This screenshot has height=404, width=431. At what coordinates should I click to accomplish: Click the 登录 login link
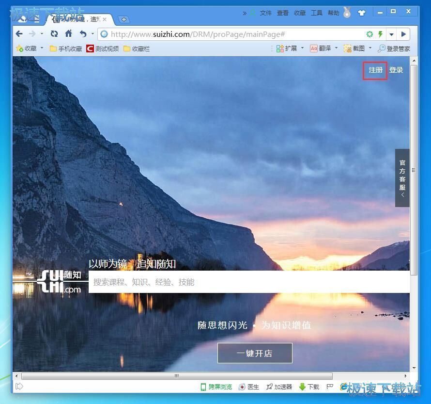pyautogui.click(x=396, y=70)
